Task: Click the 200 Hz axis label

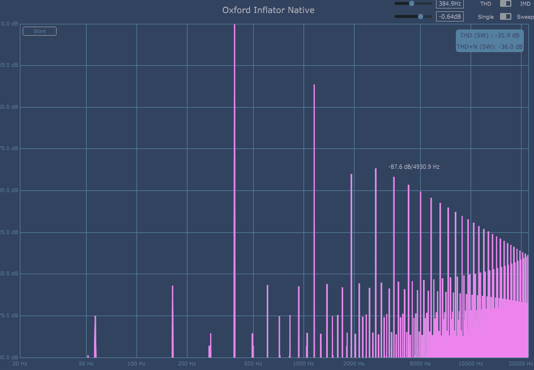Action: [x=187, y=364]
